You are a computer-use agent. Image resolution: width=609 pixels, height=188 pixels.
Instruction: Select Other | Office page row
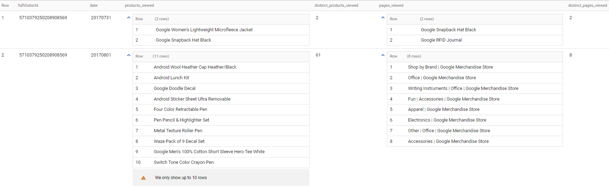[449, 131]
